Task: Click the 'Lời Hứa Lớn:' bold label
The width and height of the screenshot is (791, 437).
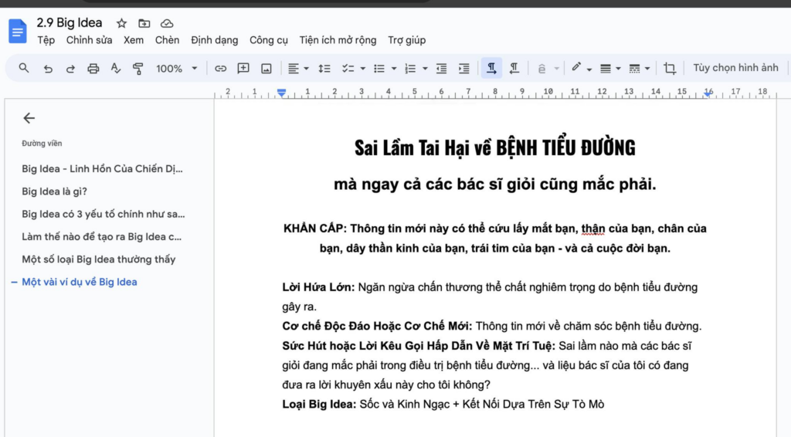Action: pos(318,287)
